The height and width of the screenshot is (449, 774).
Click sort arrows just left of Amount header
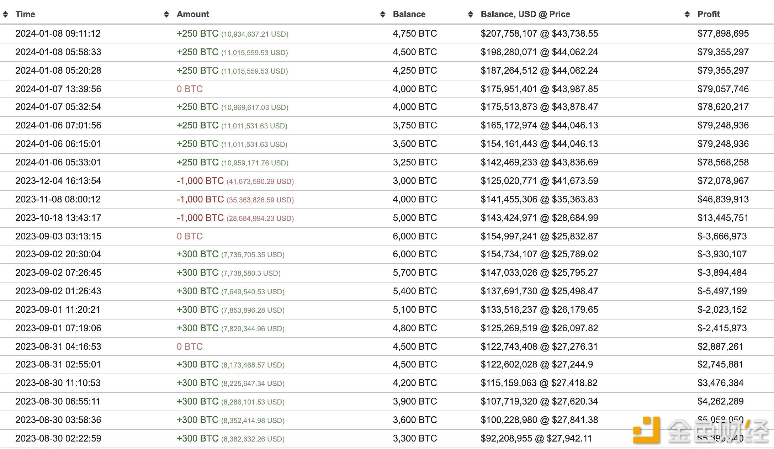(x=166, y=14)
